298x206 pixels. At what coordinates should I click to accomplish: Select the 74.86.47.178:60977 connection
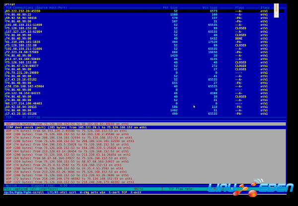click(x=145, y=66)
